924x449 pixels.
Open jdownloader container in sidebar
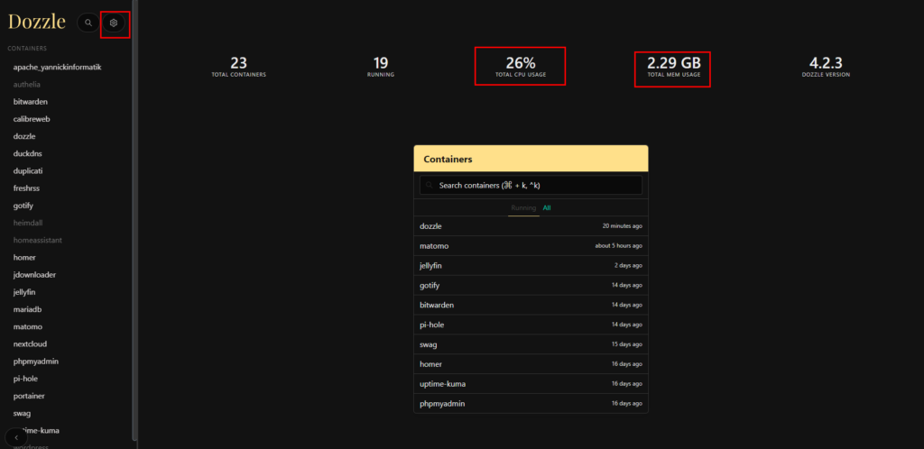(x=34, y=275)
